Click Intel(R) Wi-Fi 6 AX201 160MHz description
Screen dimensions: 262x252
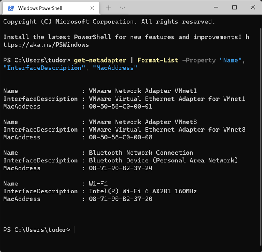tap(143, 191)
